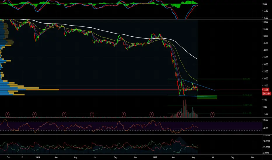Click the earnings marker above the Oct label

8,114
